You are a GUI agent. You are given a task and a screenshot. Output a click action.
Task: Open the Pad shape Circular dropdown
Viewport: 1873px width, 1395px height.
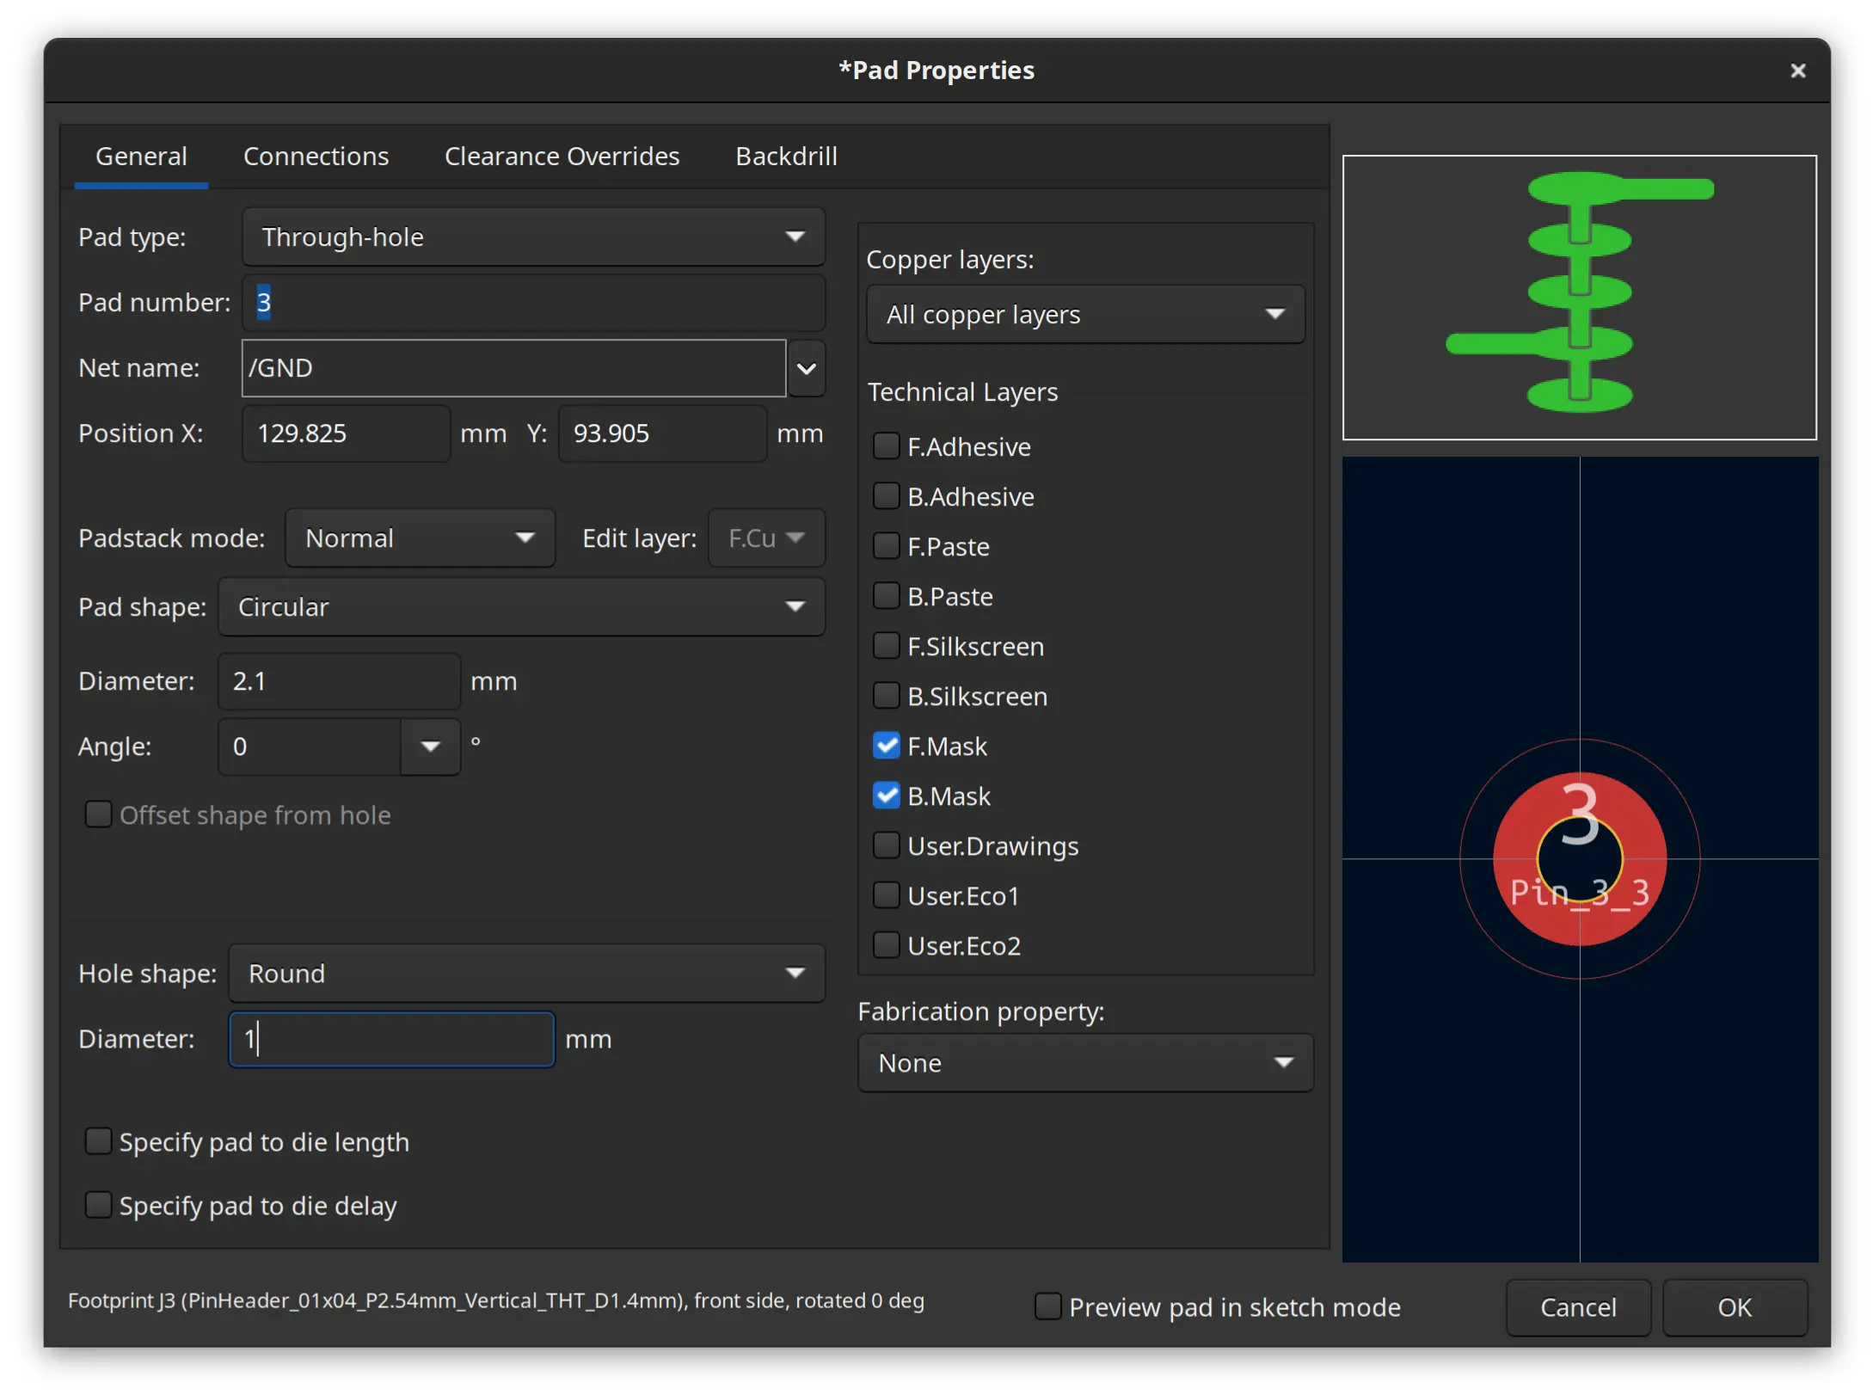tap(521, 607)
